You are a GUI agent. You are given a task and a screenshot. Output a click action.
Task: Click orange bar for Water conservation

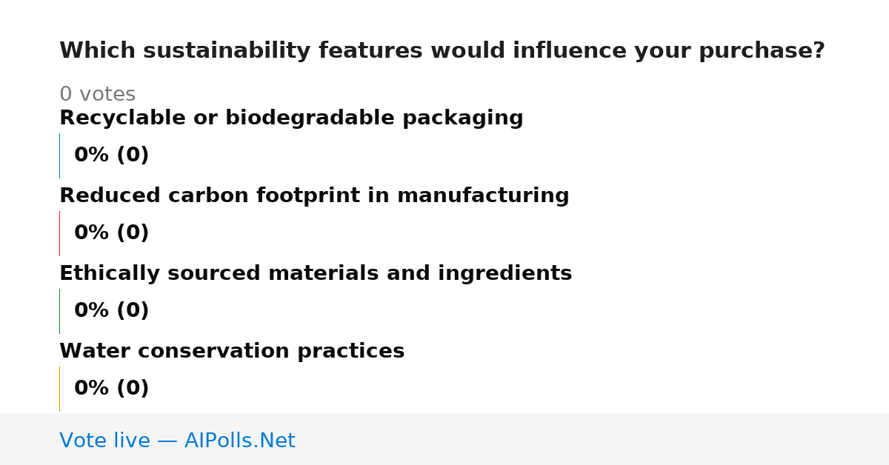pos(59,389)
